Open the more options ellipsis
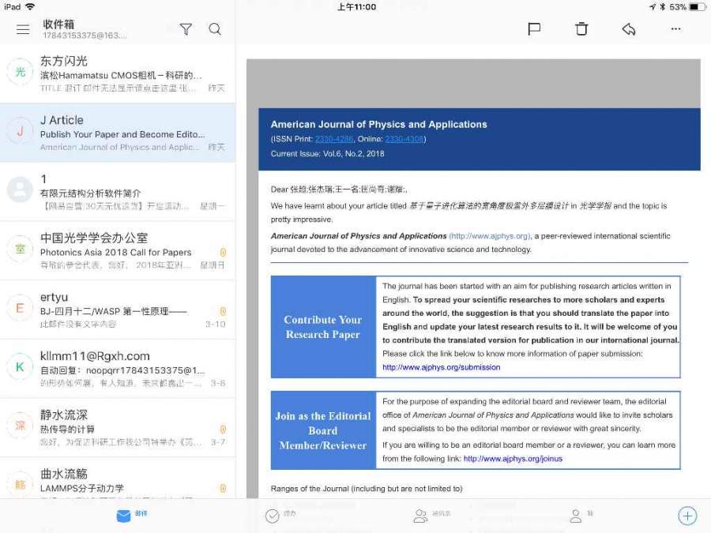This screenshot has height=533, width=711. pos(675,29)
